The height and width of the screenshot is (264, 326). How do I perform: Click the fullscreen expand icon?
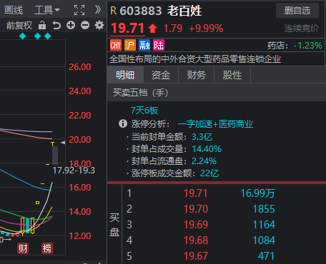point(79,10)
